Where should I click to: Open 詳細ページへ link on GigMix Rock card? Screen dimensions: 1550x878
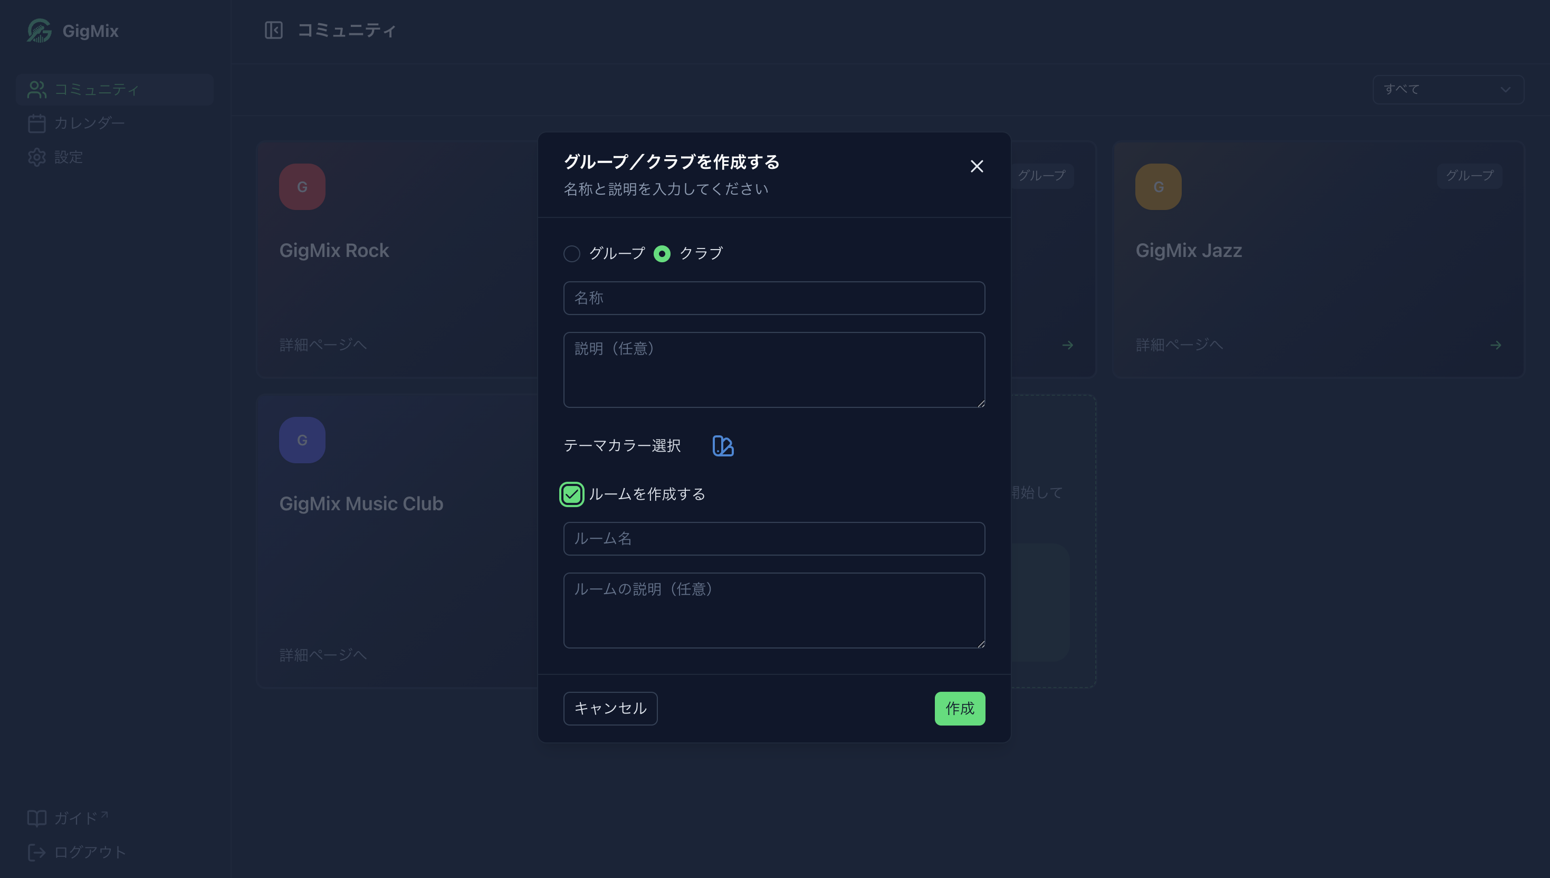(x=323, y=345)
